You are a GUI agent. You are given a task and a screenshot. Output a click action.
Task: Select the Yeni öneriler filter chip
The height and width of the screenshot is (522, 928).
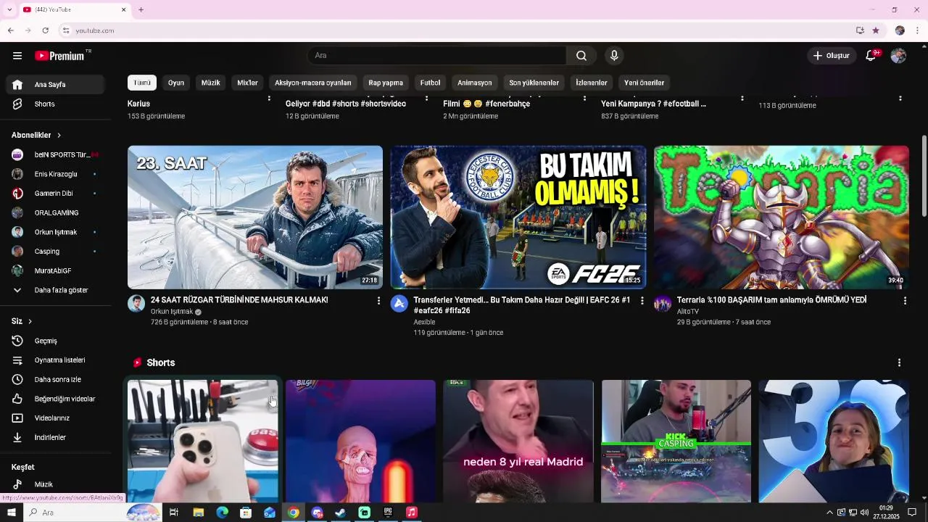644,83
